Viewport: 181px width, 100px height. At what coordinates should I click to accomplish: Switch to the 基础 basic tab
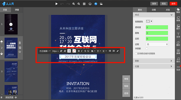point(140,10)
